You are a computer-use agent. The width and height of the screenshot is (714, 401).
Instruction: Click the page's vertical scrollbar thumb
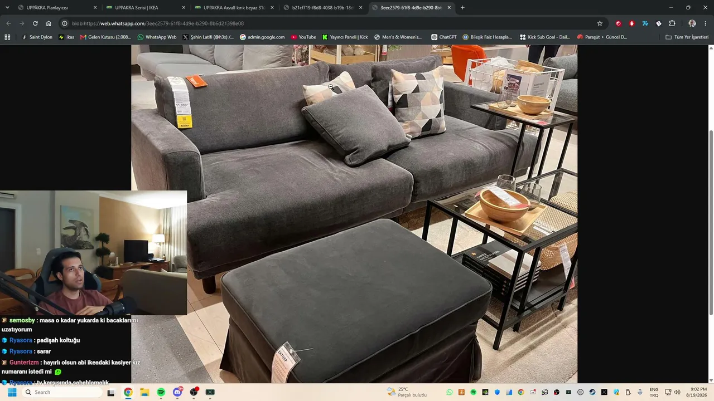pyautogui.click(x=711, y=223)
